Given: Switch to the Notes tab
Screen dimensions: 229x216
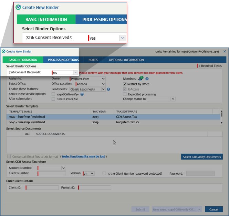Looking at the screenshot, I should coord(93,60).
